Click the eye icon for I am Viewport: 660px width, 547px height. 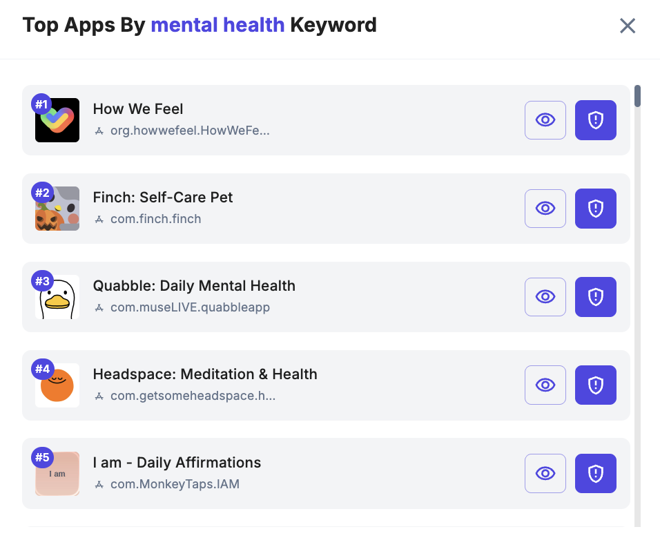pyautogui.click(x=545, y=474)
